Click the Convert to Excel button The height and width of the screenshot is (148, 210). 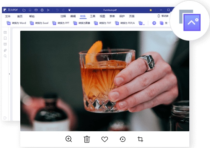39,23
